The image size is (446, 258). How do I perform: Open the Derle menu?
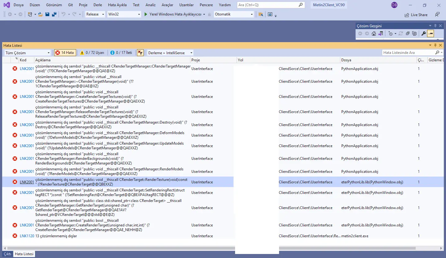98,5
